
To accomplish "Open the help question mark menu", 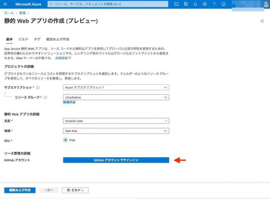I will pos(214,4).
